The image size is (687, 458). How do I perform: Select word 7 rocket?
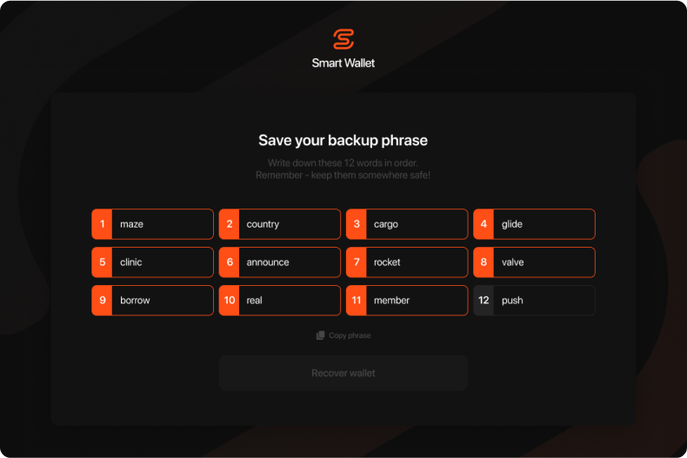(x=407, y=262)
